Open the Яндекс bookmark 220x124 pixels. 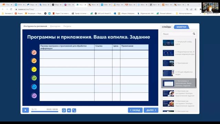pos(19,13)
